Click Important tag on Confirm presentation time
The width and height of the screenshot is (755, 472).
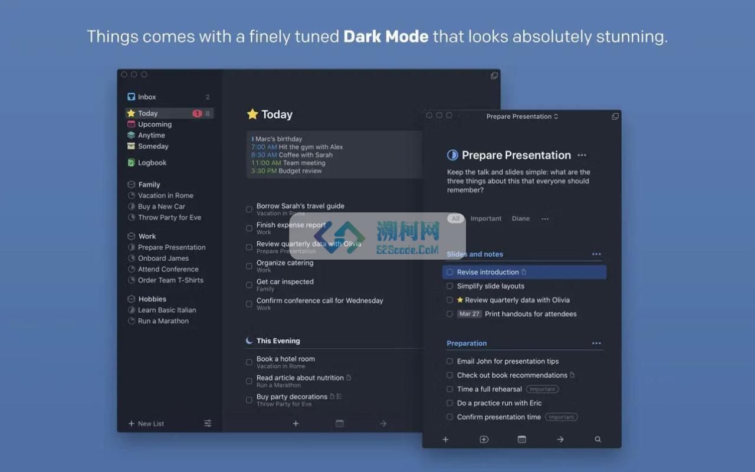coord(562,417)
